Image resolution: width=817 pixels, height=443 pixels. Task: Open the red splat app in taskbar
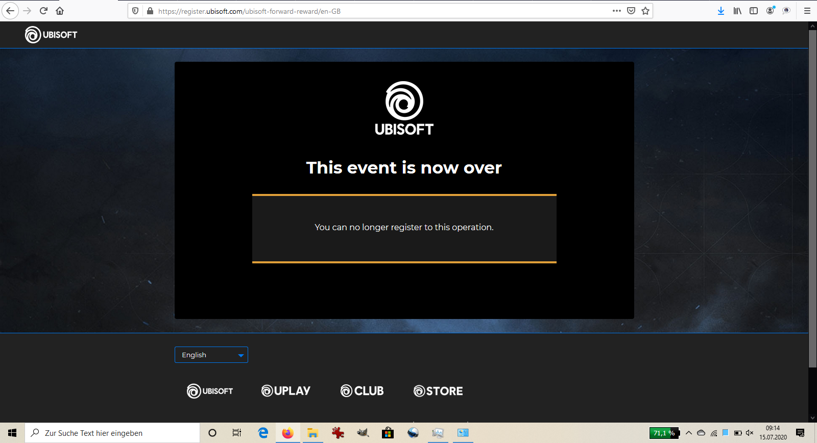pyautogui.click(x=338, y=433)
